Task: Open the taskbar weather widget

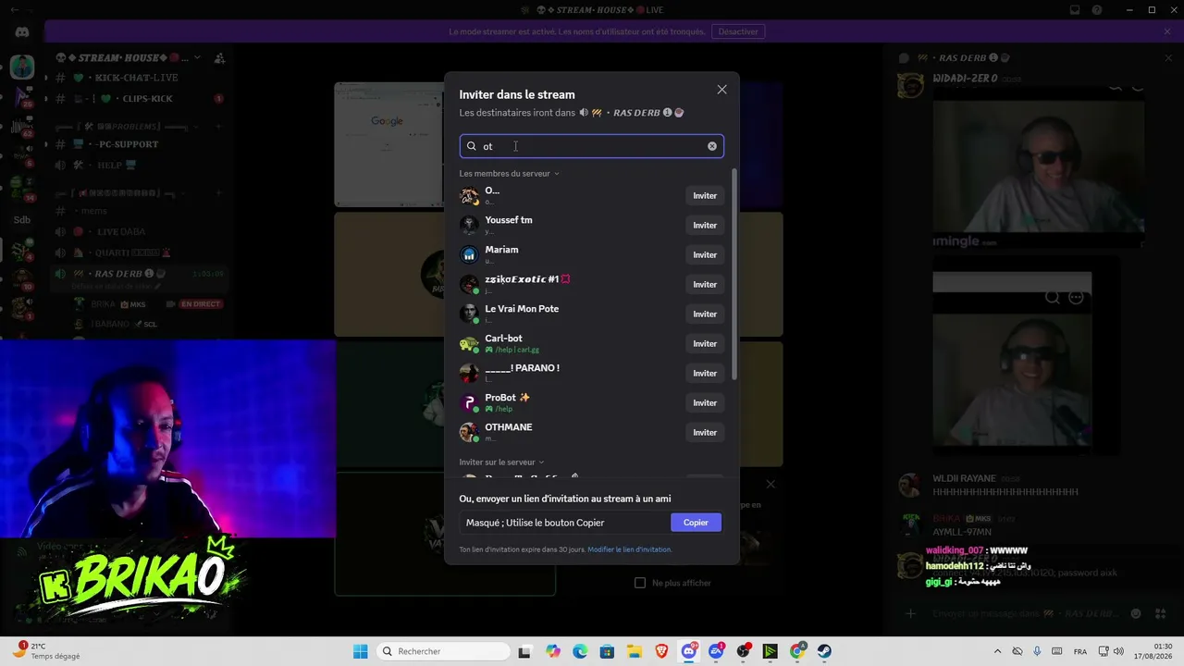Action: (x=46, y=651)
